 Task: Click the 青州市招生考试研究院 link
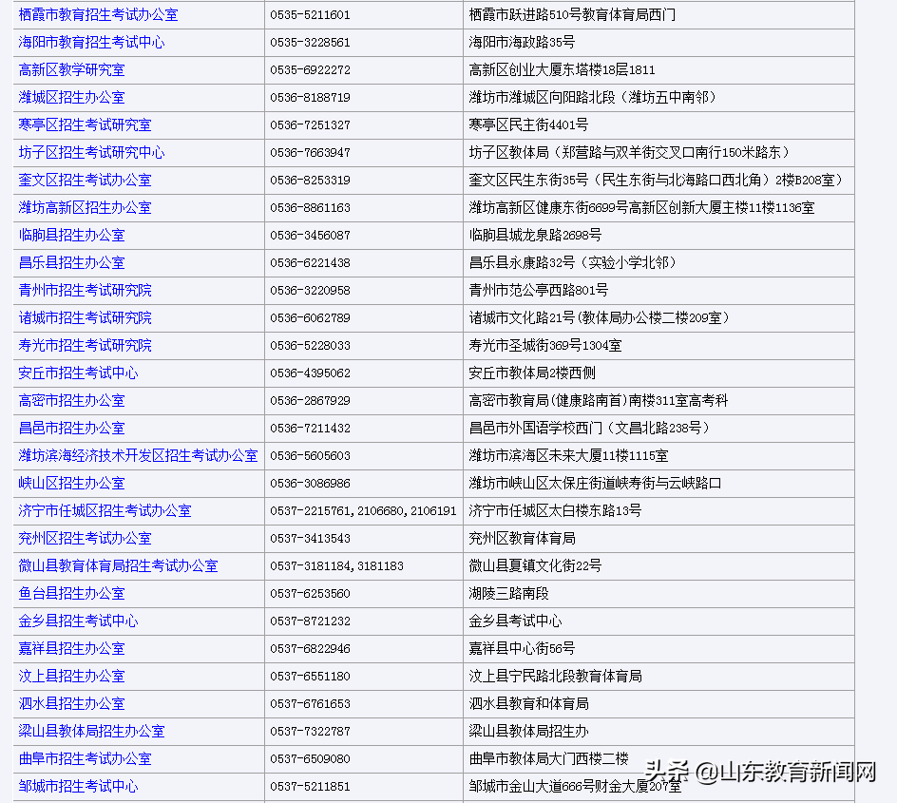tap(86, 290)
